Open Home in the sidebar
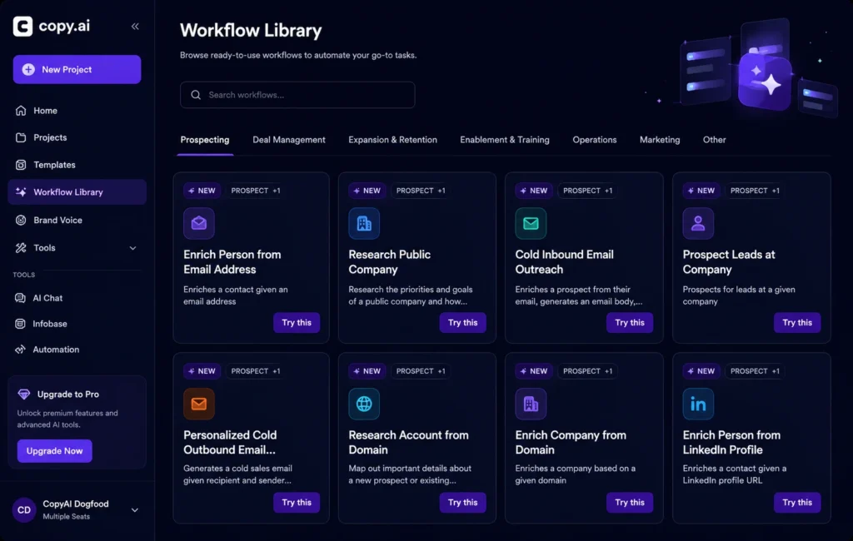Viewport: 853px width, 541px height. point(77,111)
